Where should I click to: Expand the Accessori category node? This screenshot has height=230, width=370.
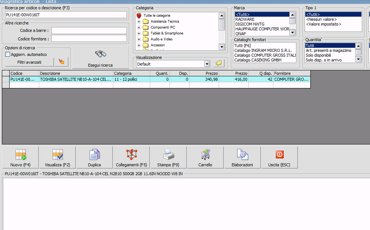coord(139,45)
